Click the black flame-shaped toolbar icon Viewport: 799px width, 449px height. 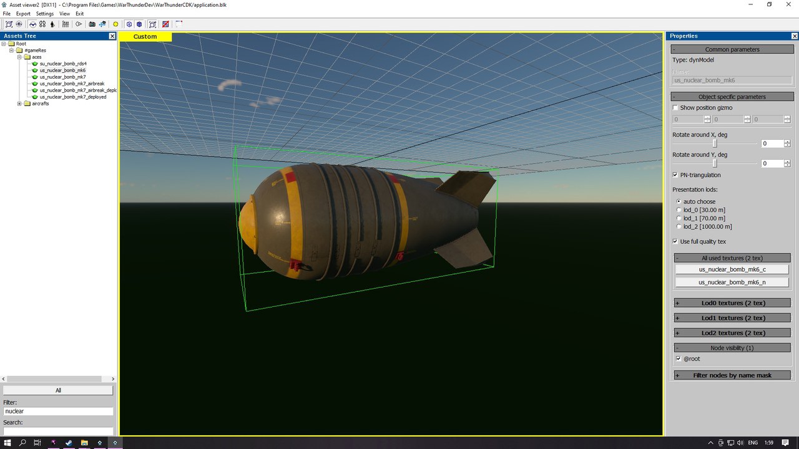[x=52, y=24]
